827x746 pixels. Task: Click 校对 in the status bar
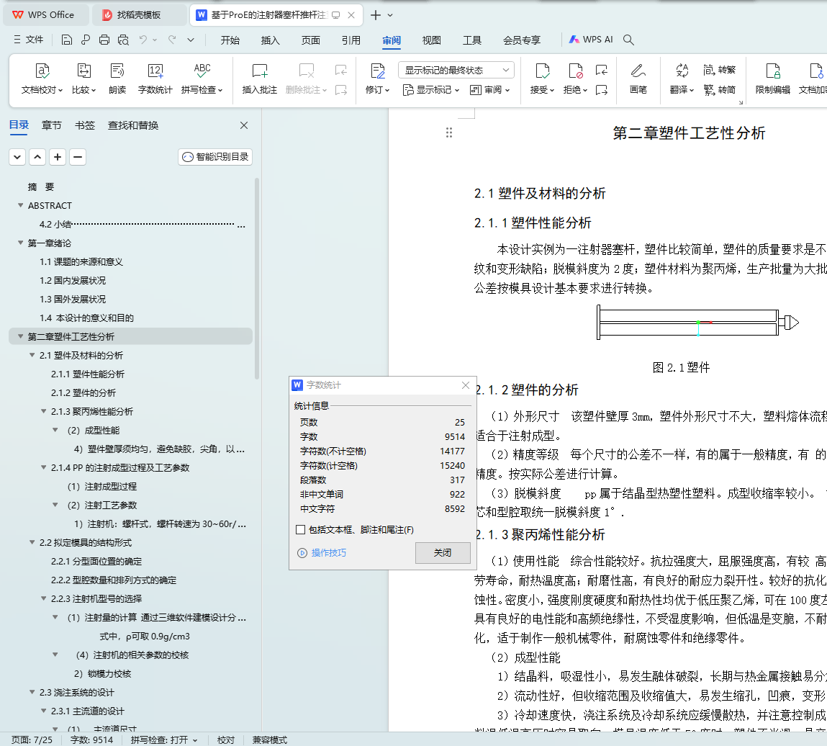(226, 740)
